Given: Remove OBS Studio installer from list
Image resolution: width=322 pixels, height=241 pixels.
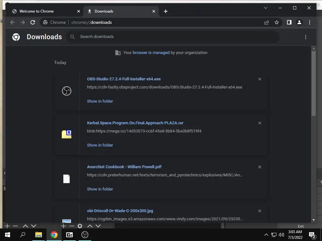Looking at the screenshot, I should (x=259, y=79).
